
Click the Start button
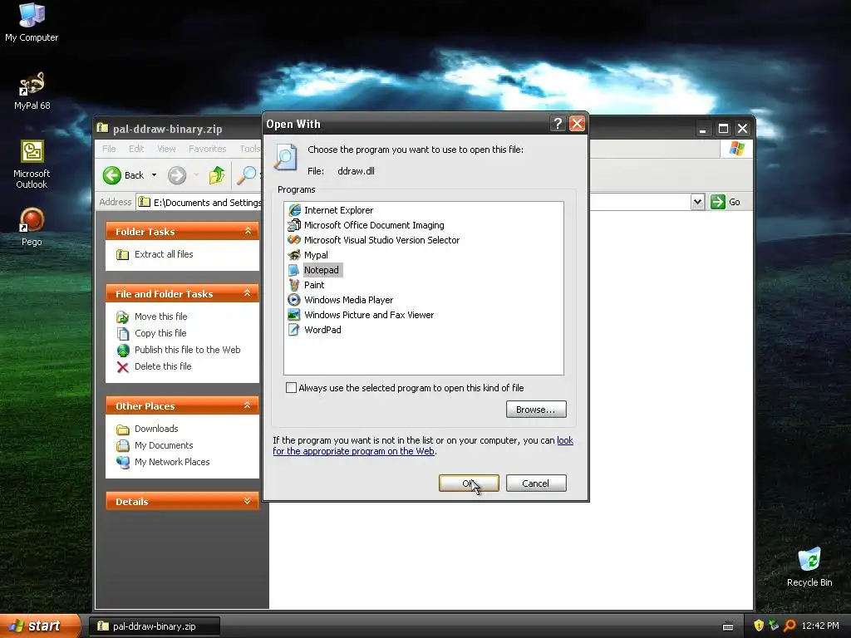[39, 626]
